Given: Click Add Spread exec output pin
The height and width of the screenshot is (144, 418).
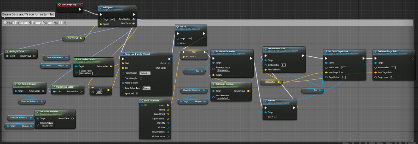Looking at the screenshot, I should point(134,14).
